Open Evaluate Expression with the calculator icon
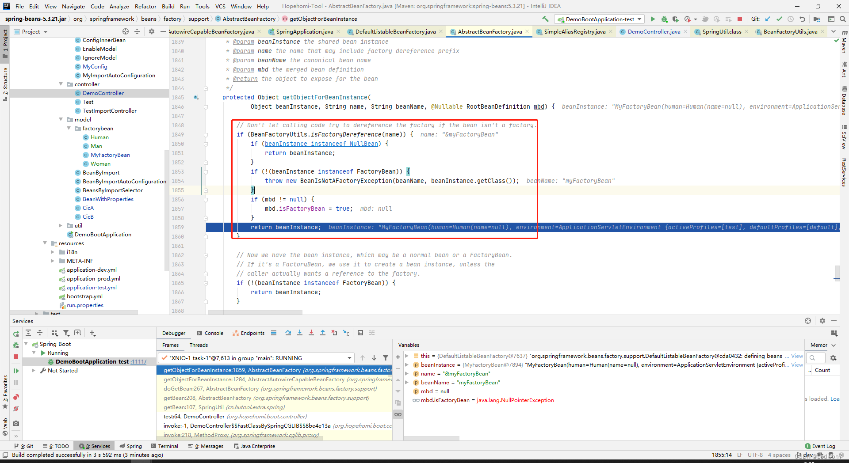 (360, 333)
